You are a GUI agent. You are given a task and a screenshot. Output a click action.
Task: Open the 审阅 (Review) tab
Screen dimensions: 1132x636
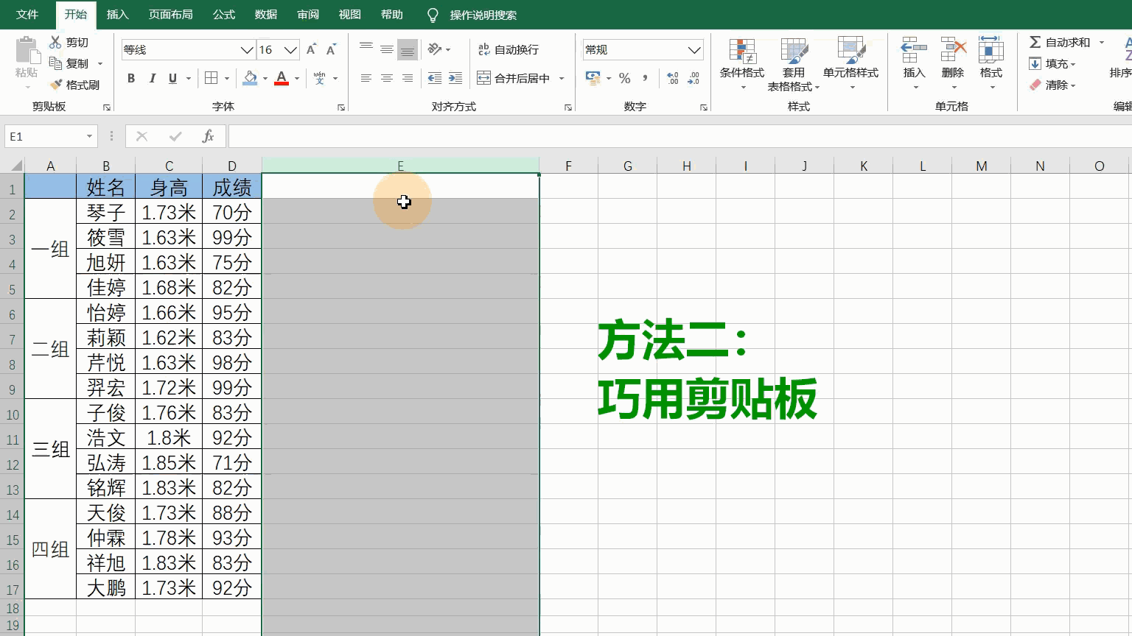(x=308, y=14)
